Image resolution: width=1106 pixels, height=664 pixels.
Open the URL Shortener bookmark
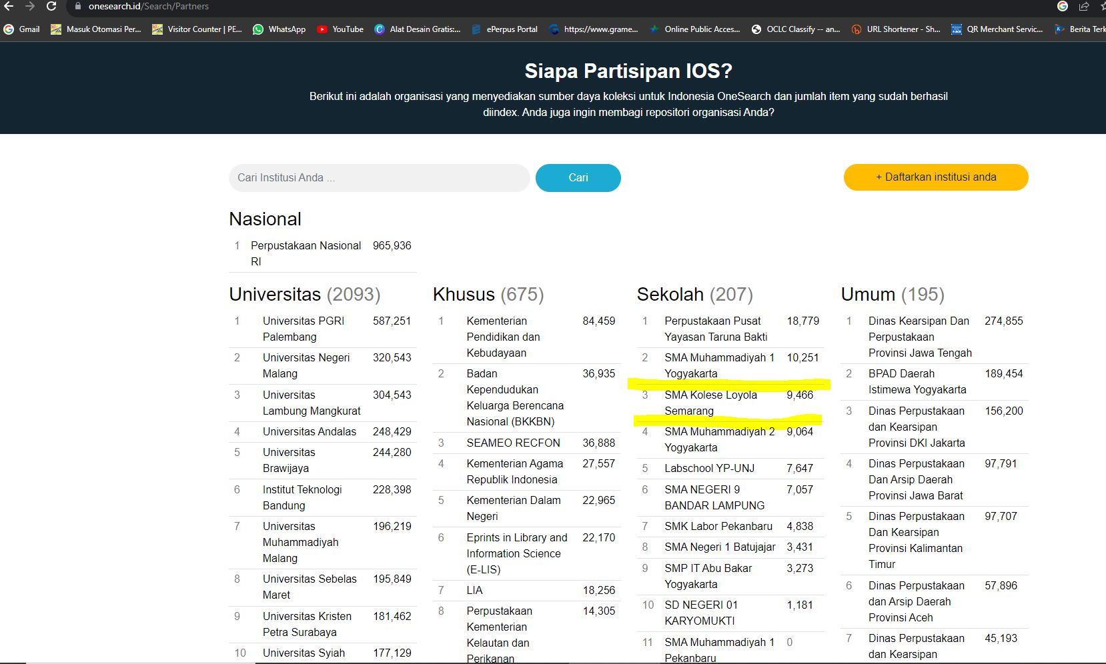tap(896, 29)
